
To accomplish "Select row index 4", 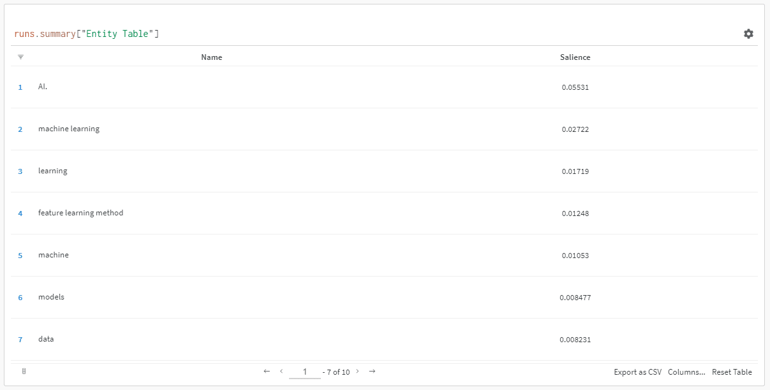I will pyautogui.click(x=20, y=213).
